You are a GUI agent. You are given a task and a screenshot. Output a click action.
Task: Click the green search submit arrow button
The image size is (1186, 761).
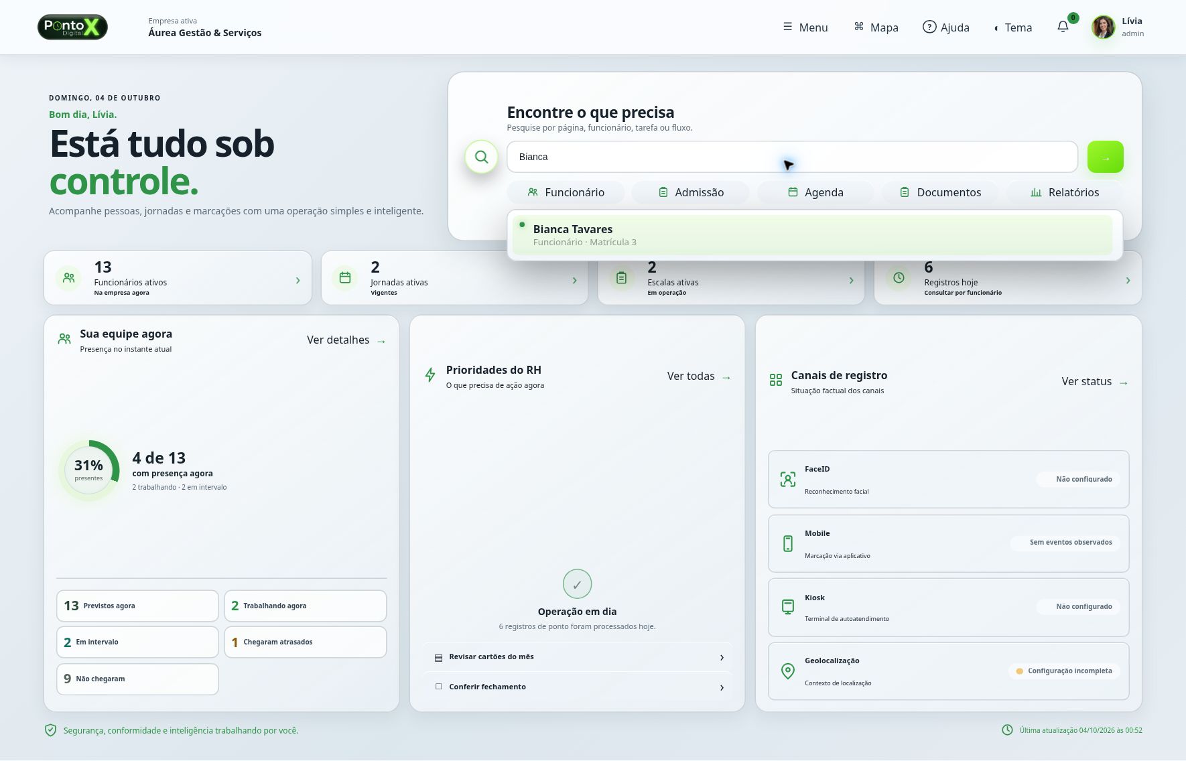tap(1105, 157)
